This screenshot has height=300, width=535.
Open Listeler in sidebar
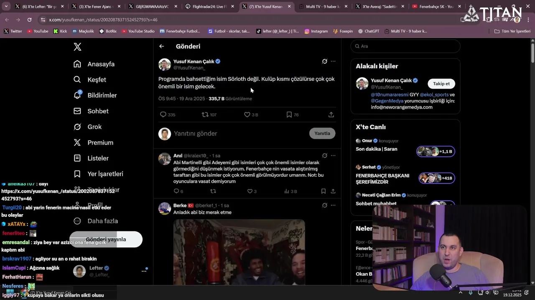point(91,158)
